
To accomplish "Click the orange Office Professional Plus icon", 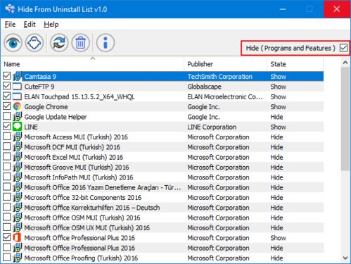I will tap(17, 238).
